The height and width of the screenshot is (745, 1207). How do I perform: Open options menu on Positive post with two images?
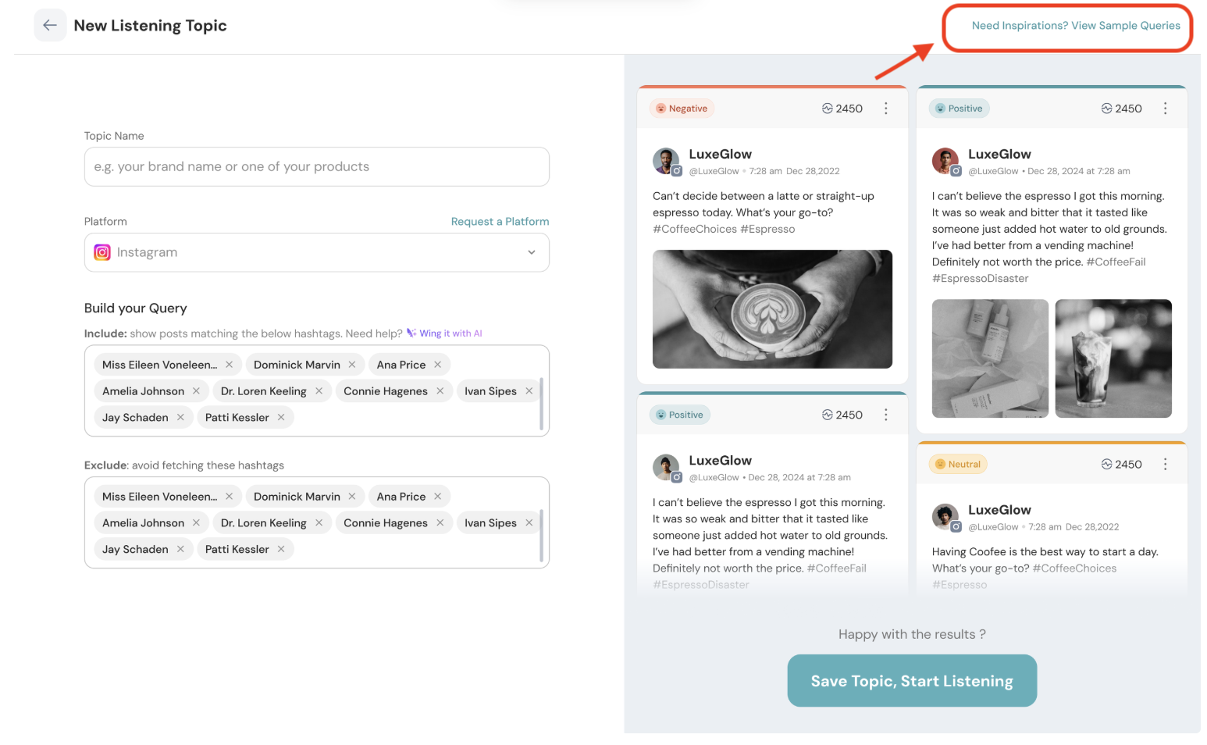(1165, 109)
